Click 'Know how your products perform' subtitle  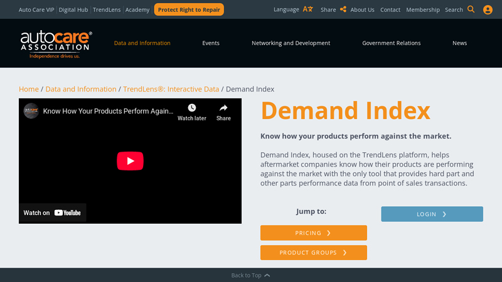tap(356, 136)
